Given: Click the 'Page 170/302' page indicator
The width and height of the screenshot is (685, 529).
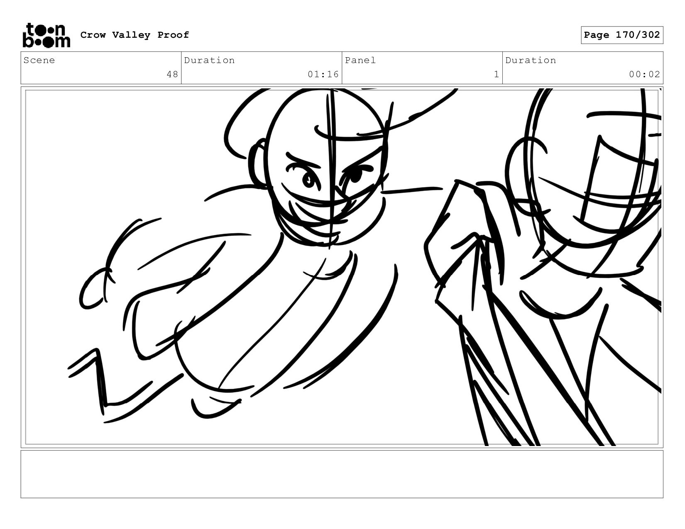Looking at the screenshot, I should click(622, 35).
